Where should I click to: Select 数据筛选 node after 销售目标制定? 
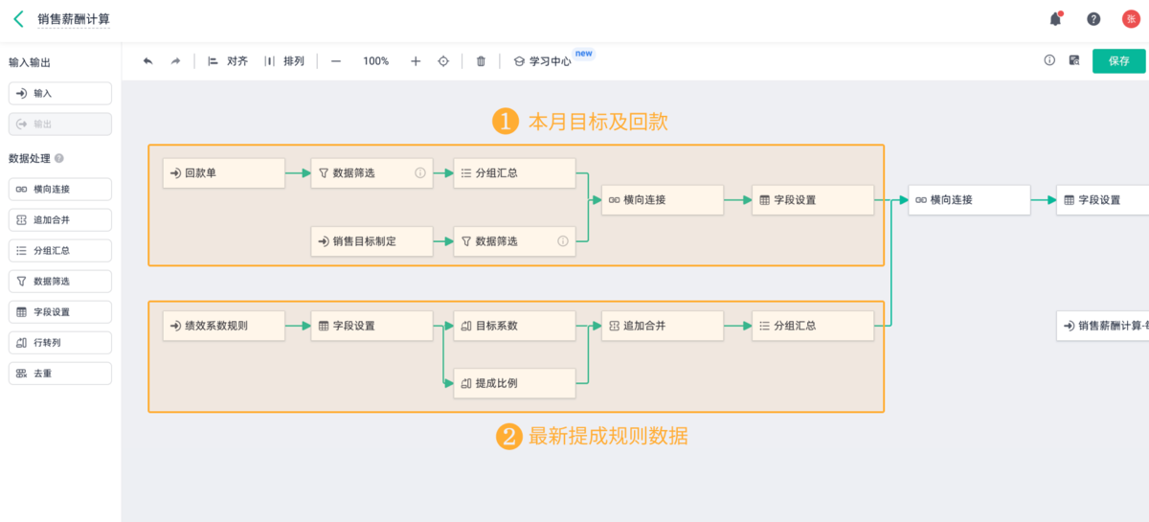514,241
